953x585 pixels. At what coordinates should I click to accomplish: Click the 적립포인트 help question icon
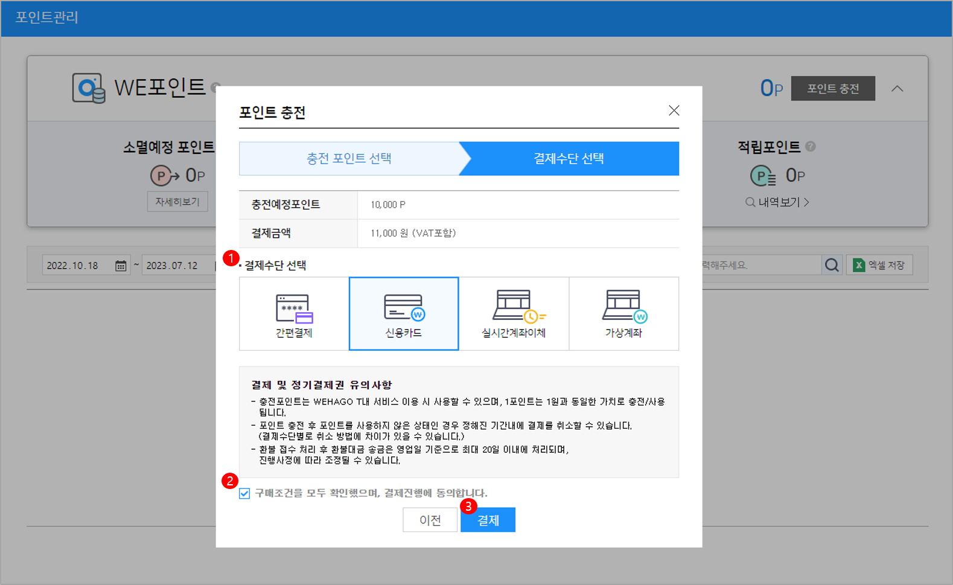pos(811,146)
